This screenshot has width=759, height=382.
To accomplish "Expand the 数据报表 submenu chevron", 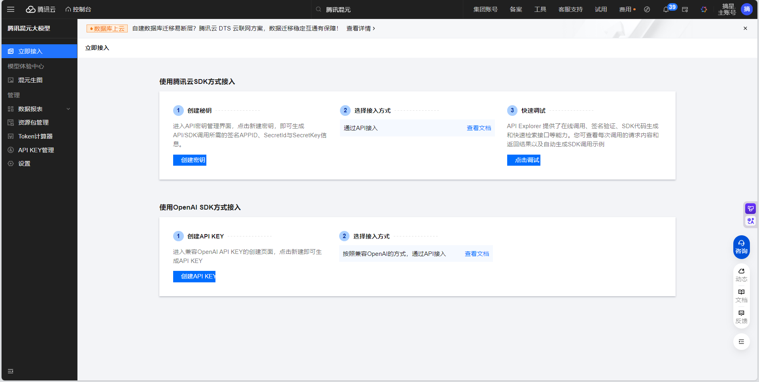I will (68, 109).
